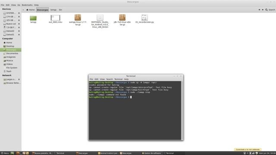Click the lampp path bar button
The width and height of the screenshot is (276, 155).
[x=53, y=10]
